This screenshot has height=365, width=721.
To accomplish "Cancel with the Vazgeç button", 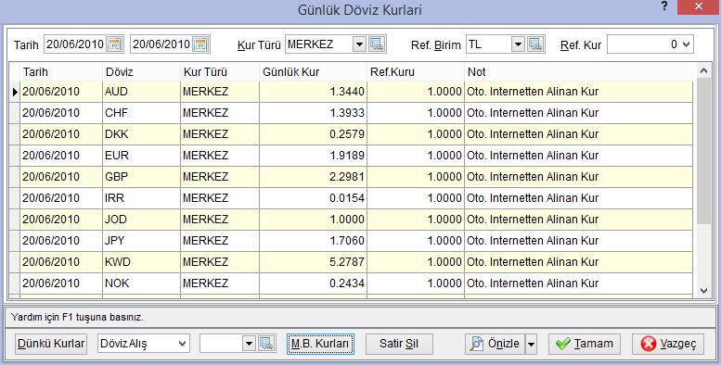I will coord(668,344).
